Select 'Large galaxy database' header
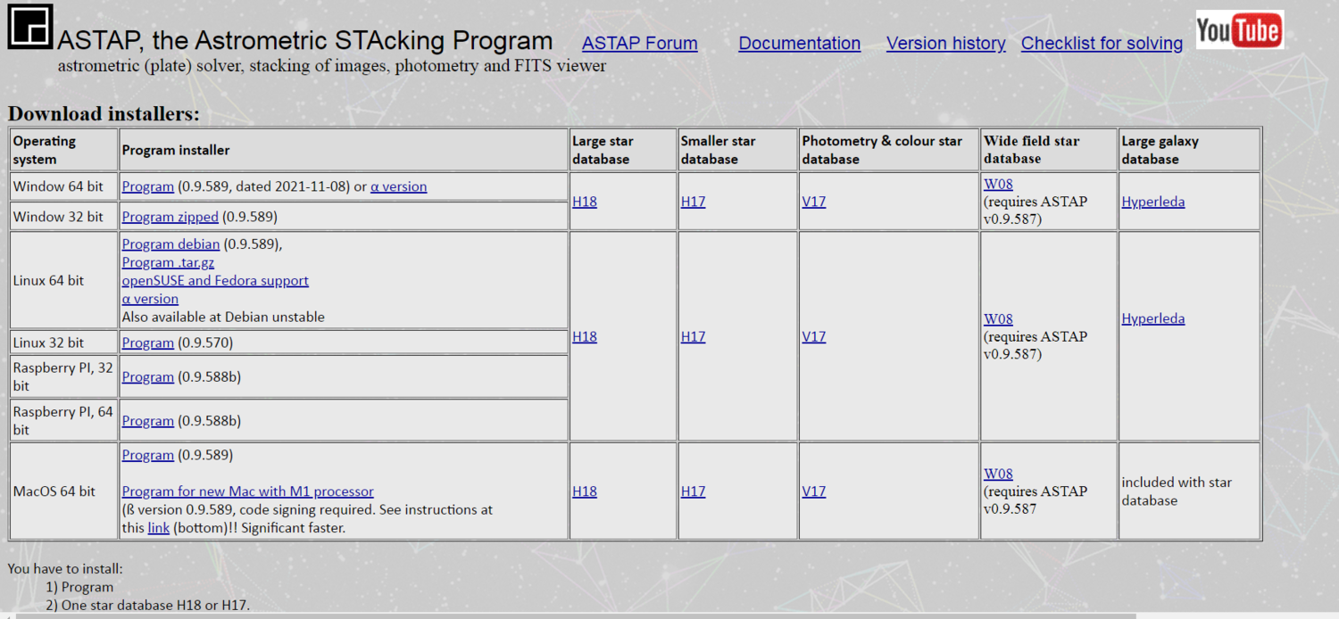 coord(1190,150)
